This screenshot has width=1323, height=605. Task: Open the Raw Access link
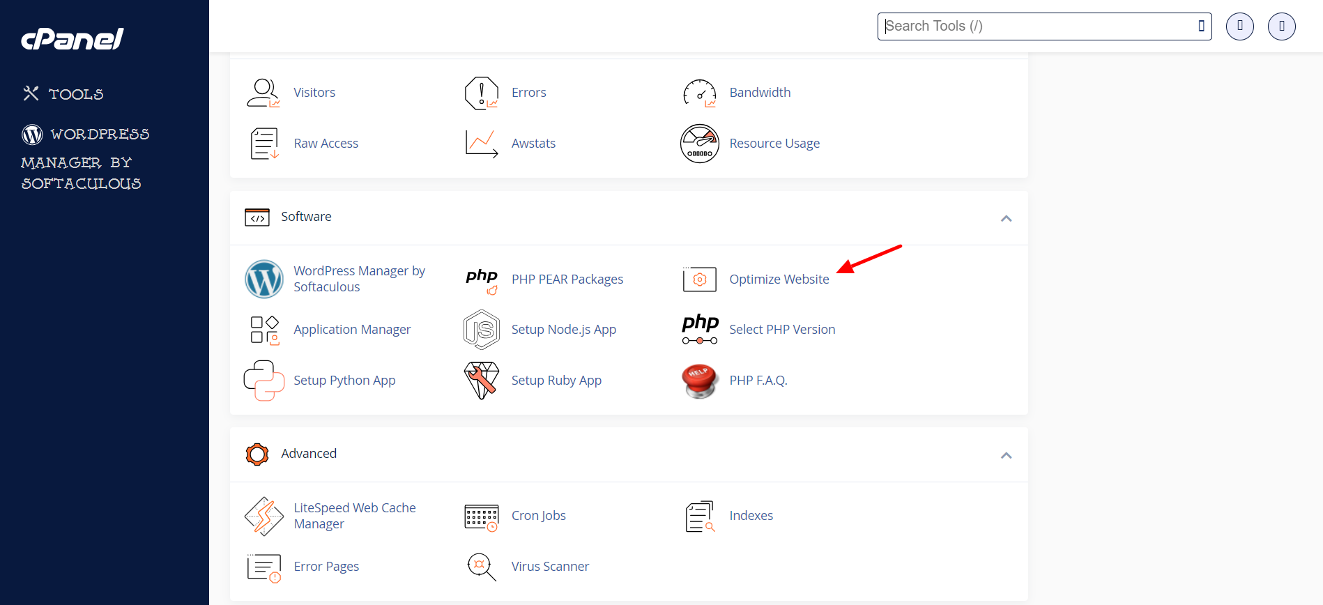[326, 144]
